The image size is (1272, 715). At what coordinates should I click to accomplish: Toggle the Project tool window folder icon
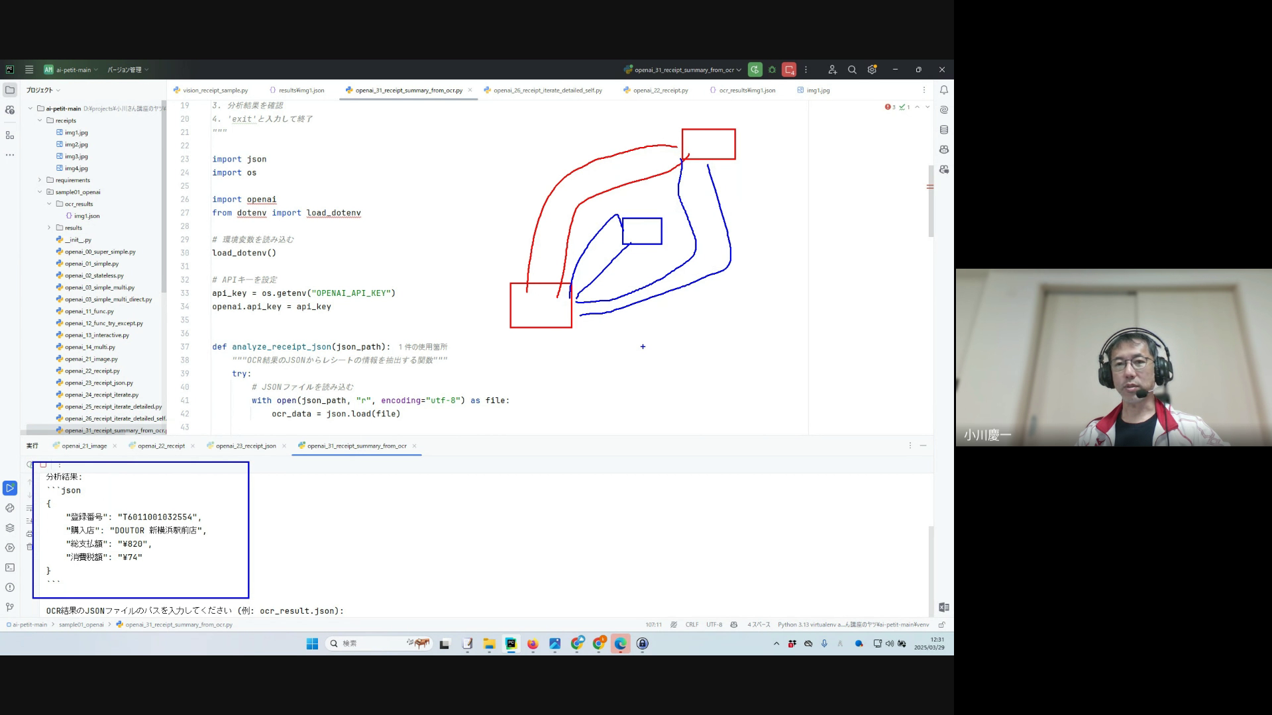tap(10, 90)
